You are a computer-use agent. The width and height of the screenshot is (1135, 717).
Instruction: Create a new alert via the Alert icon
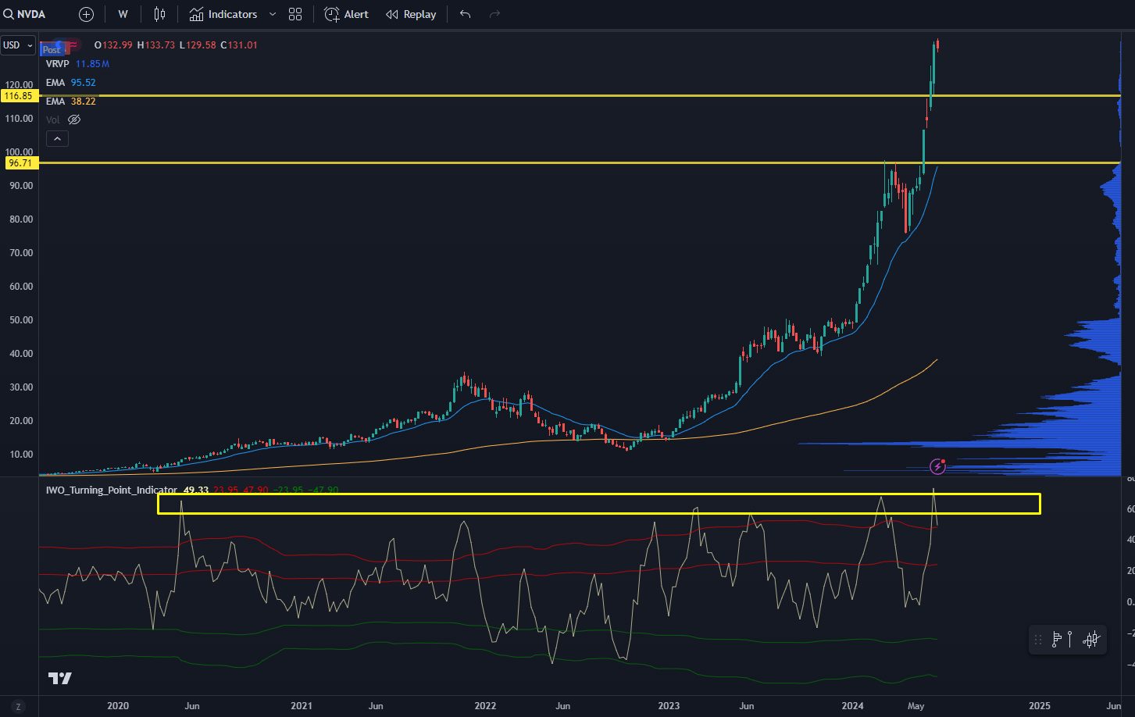click(344, 13)
